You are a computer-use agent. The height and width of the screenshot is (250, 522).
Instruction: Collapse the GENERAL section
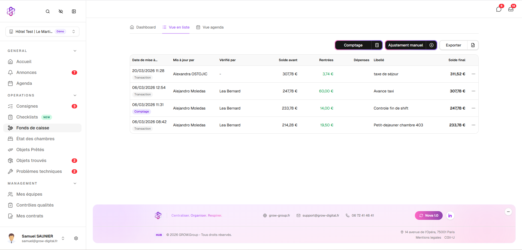[x=75, y=51]
